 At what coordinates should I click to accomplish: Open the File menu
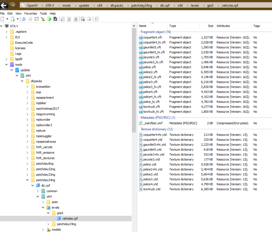pos(2,13)
